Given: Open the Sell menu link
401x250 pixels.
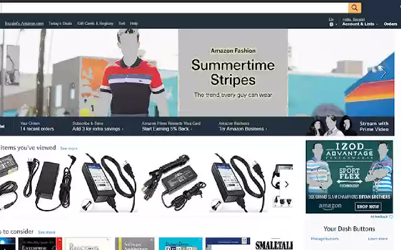Looking at the screenshot, I should coord(122,24).
